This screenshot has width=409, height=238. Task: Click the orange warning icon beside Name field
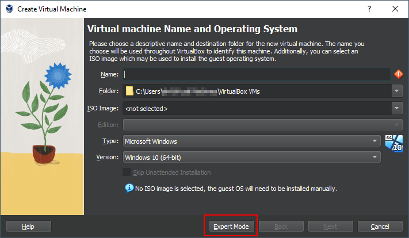tap(398, 74)
